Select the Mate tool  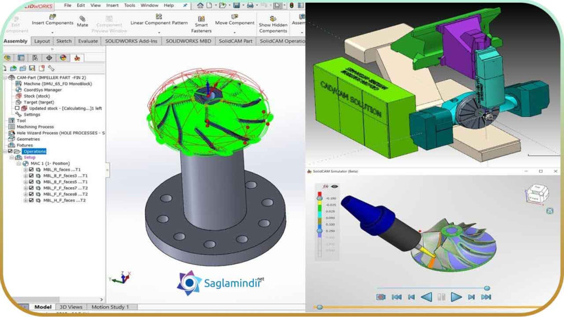[x=83, y=21]
